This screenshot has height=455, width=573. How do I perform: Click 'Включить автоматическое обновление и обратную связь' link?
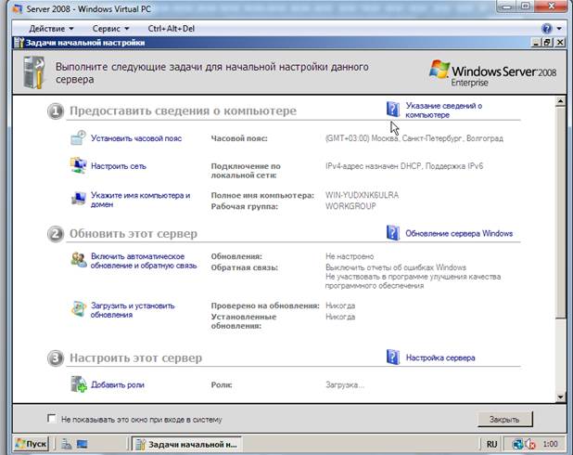coord(144,261)
